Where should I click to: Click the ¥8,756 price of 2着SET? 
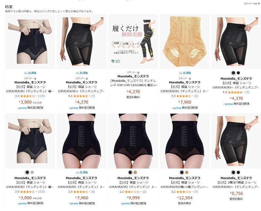pyautogui.click(x=236, y=193)
